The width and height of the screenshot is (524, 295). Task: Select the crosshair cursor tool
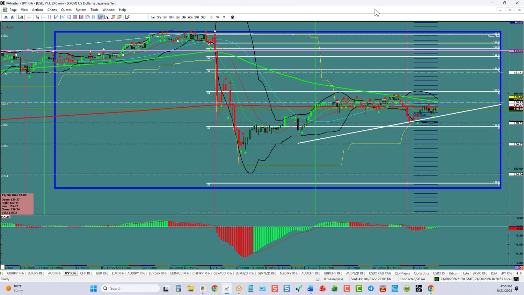tap(29, 17)
